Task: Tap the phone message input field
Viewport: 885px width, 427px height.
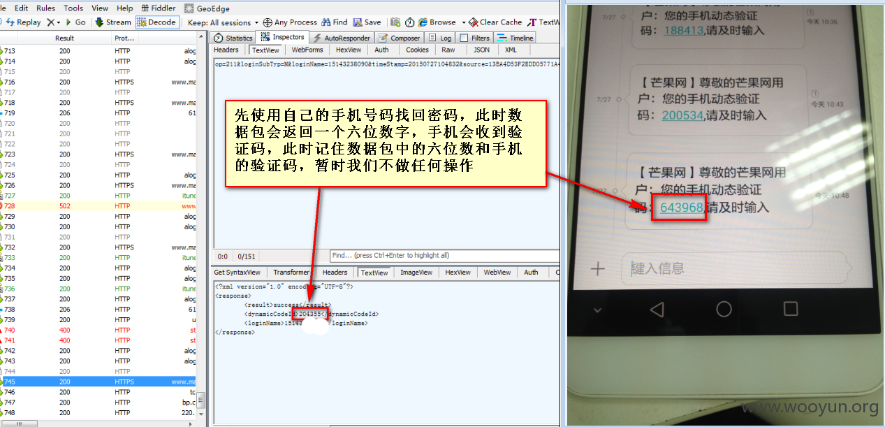Action: [737, 268]
